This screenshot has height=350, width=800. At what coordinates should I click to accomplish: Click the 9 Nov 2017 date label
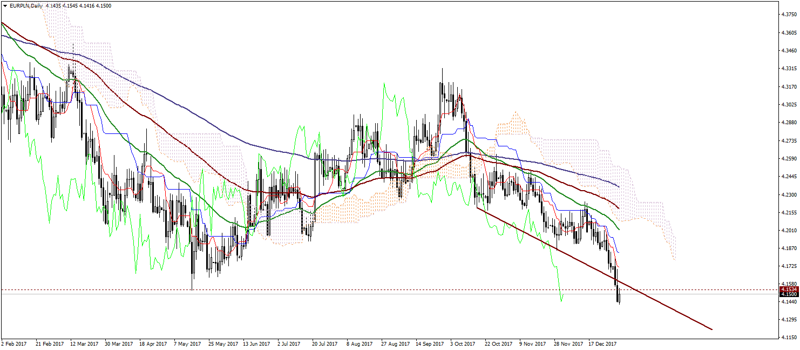533,344
